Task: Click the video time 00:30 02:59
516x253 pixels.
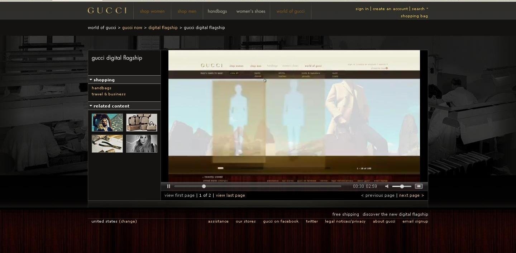Action: click(365, 186)
